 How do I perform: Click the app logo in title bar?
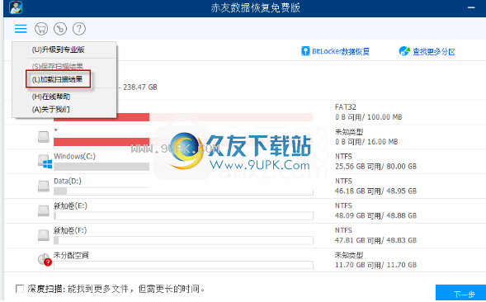(16, 7)
